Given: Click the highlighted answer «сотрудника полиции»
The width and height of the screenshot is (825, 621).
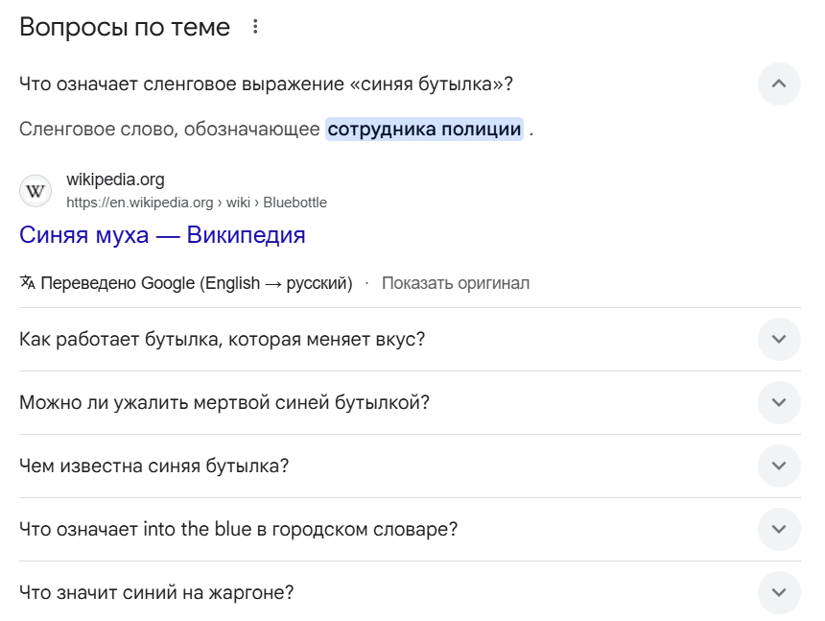Looking at the screenshot, I should [424, 130].
